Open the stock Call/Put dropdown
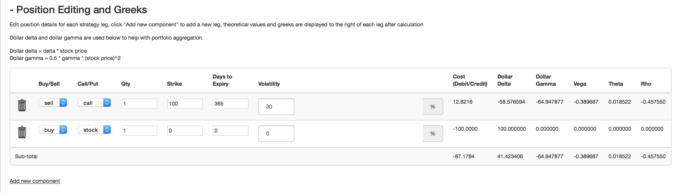Image resolution: width=680 pixels, height=193 pixels. [94, 130]
